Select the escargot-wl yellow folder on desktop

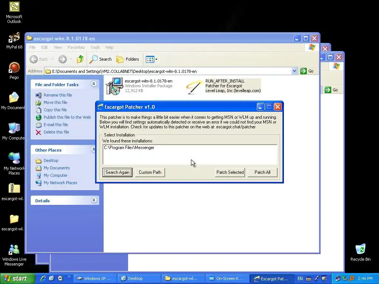point(13,222)
